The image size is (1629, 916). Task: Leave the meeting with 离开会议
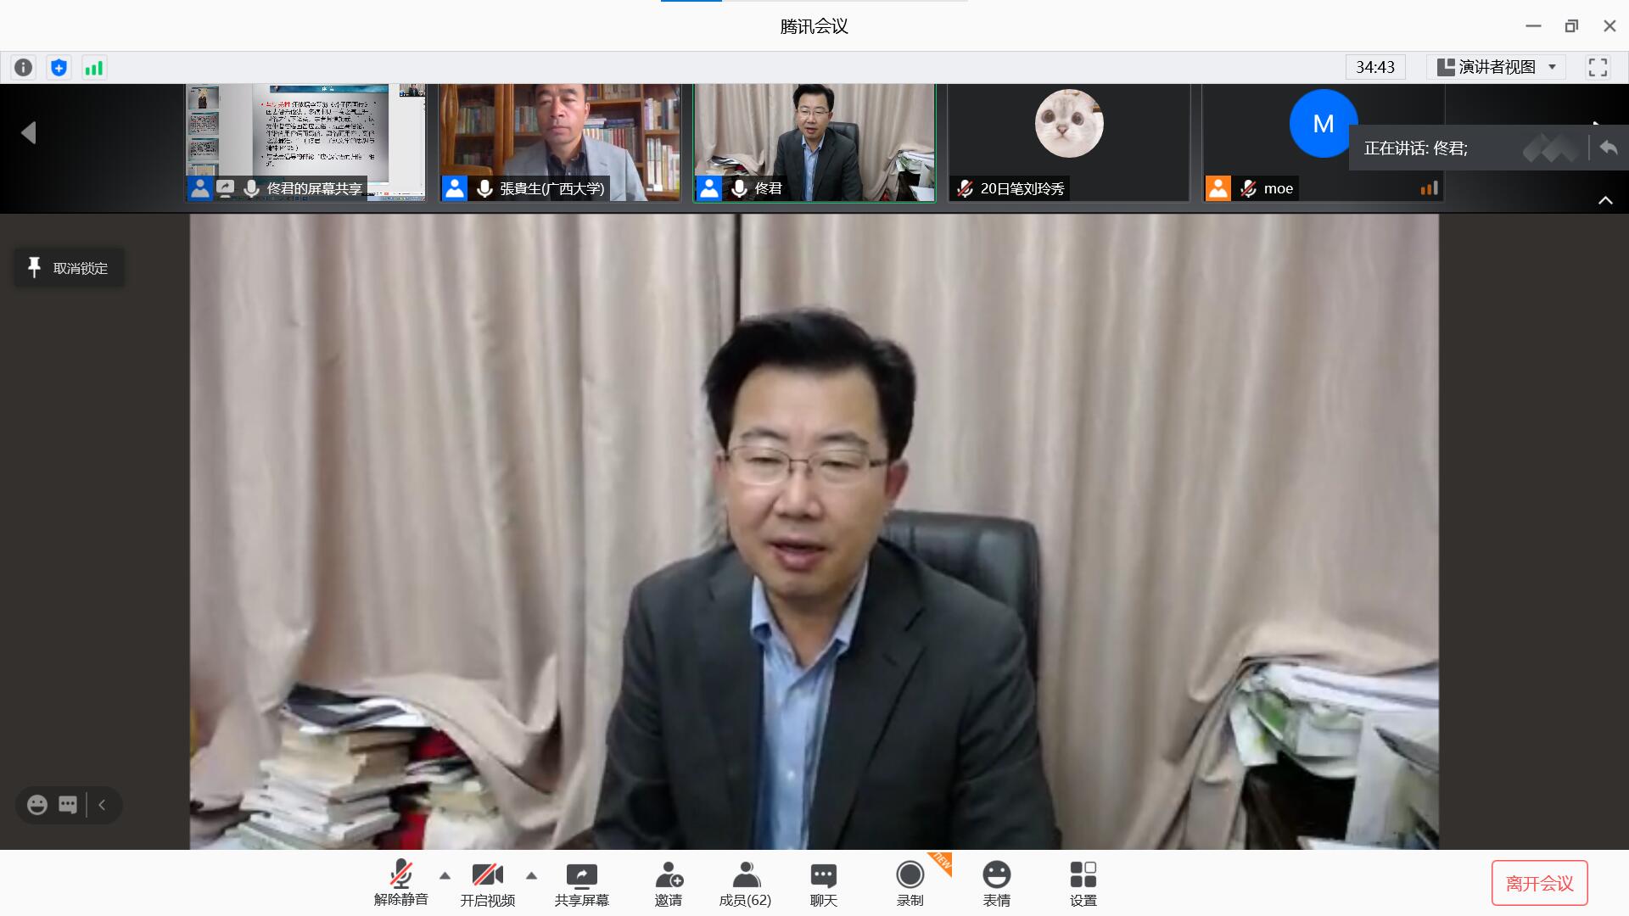[x=1539, y=883]
